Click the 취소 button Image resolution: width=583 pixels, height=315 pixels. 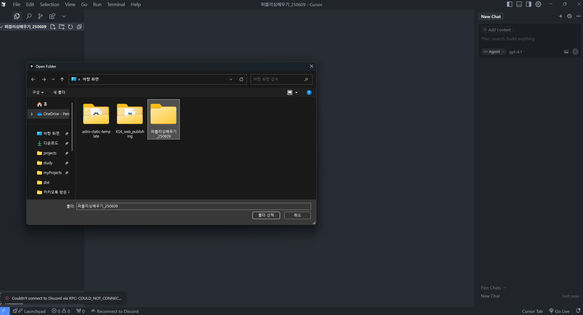[297, 215]
